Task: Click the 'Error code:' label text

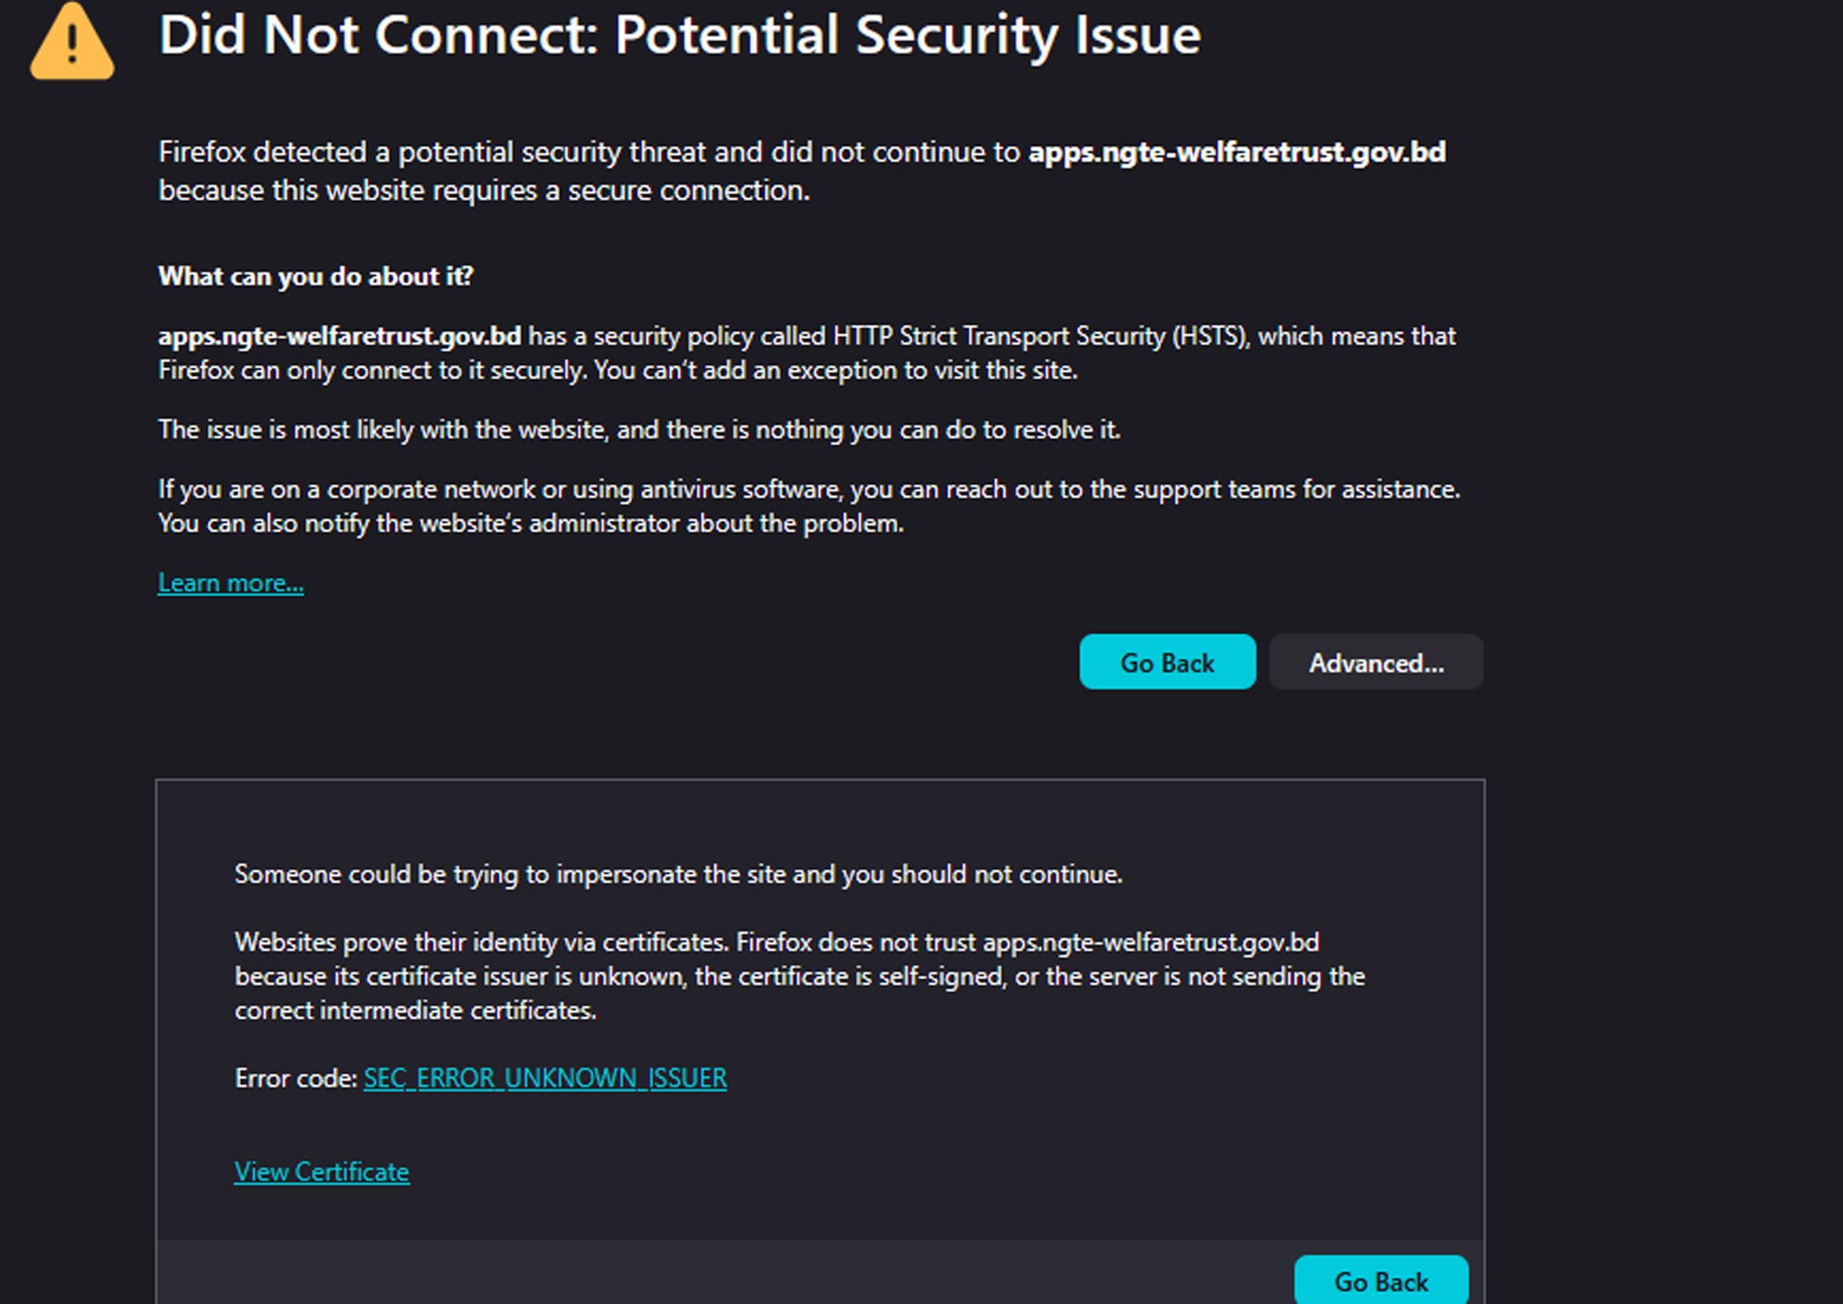Action: [x=296, y=1078]
